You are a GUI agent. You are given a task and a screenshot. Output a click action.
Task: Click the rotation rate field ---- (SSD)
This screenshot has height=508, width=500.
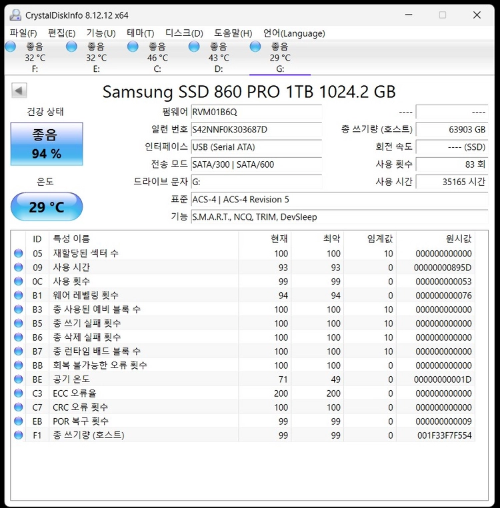coord(452,147)
